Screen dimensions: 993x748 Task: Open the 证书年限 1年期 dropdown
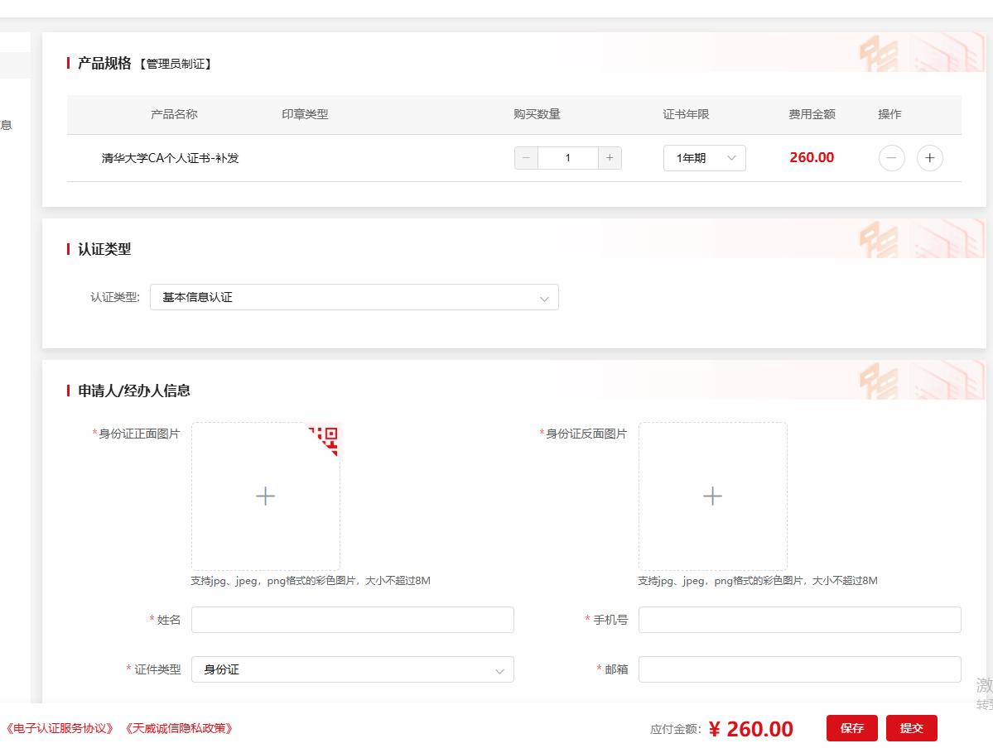tap(704, 158)
